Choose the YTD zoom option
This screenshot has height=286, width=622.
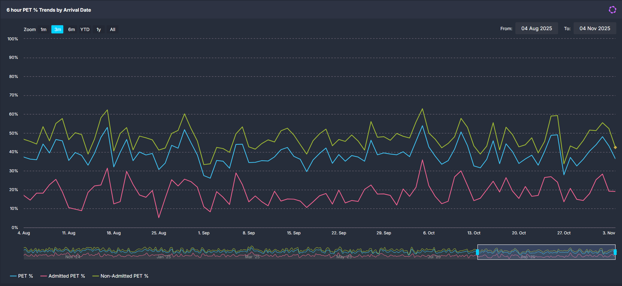point(85,29)
